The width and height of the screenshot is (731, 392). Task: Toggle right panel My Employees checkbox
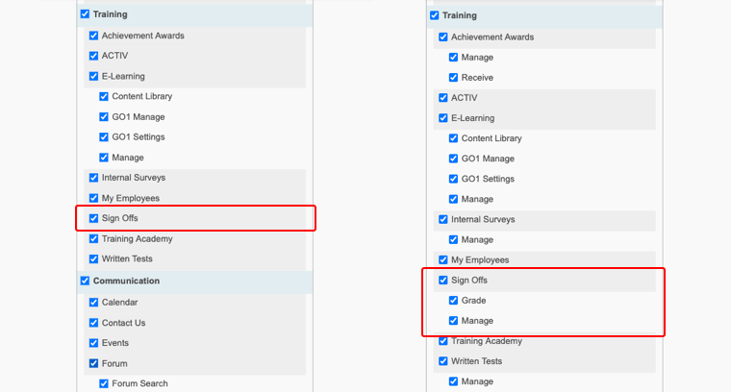pyautogui.click(x=442, y=259)
